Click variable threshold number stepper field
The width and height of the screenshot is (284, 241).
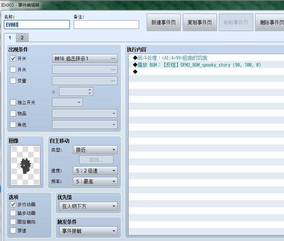76,92
